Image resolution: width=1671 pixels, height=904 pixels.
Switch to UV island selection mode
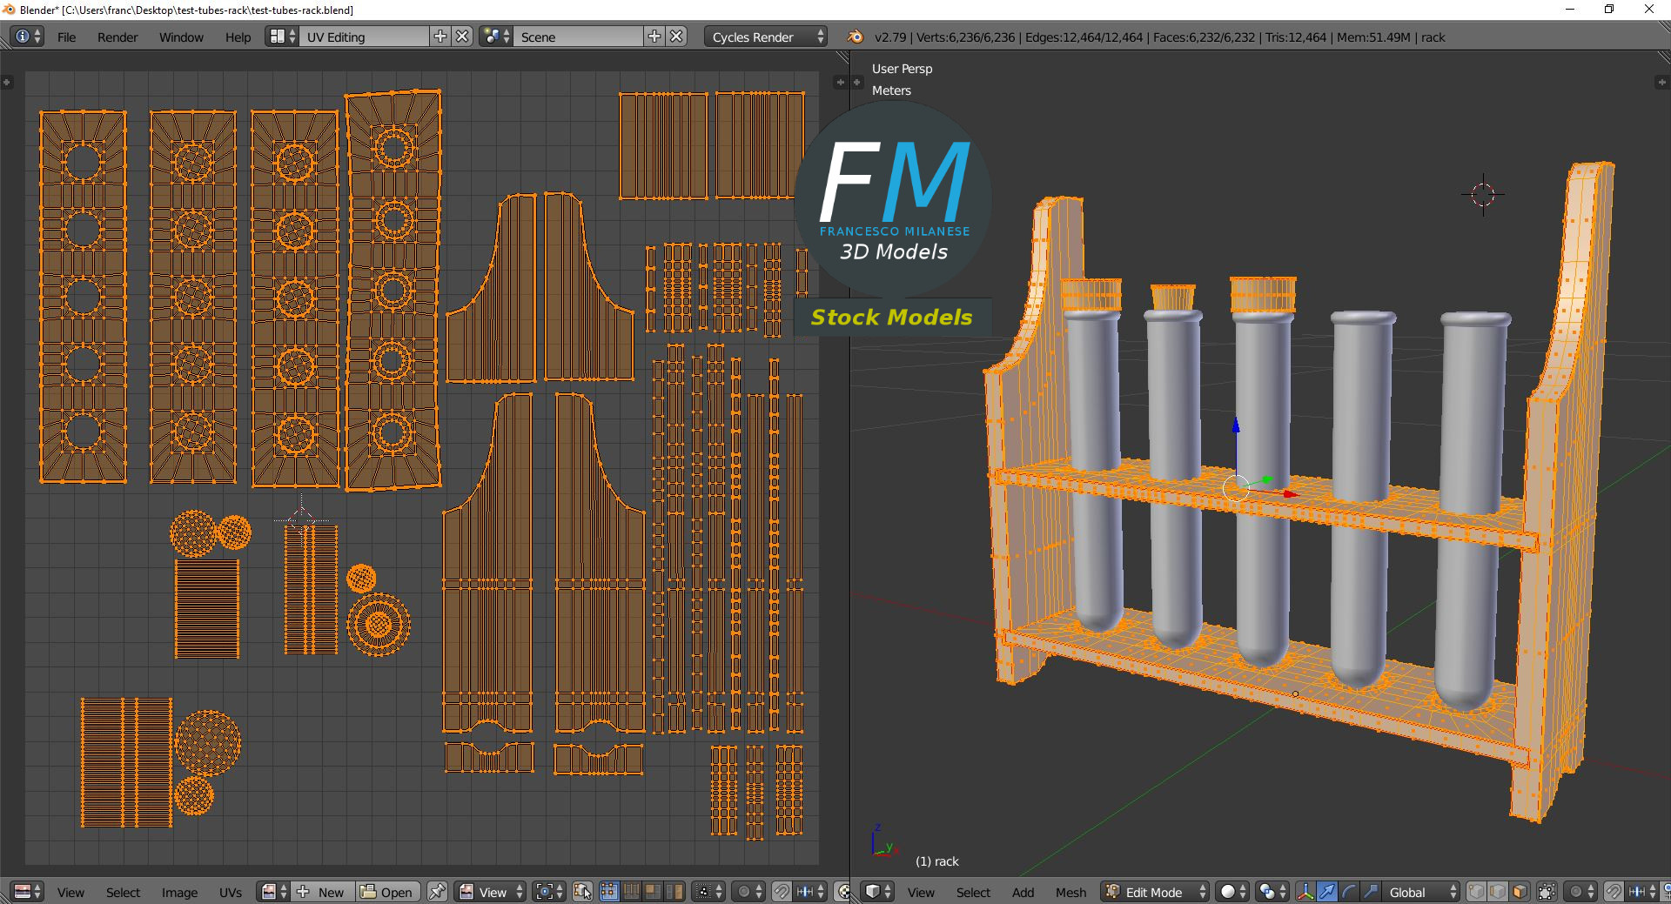click(674, 892)
